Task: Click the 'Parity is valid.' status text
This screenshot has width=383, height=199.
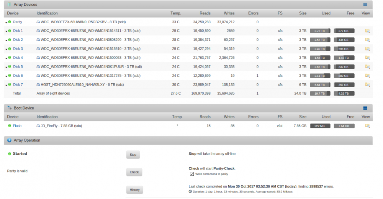Action: click(x=18, y=171)
